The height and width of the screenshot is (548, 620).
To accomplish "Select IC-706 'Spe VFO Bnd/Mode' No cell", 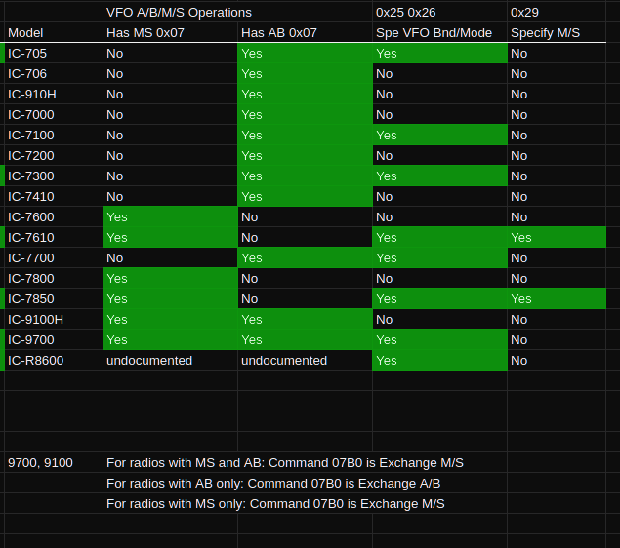I will [x=439, y=74].
